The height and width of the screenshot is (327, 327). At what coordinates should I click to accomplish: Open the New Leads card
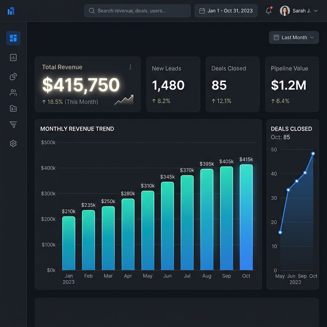coord(173,84)
